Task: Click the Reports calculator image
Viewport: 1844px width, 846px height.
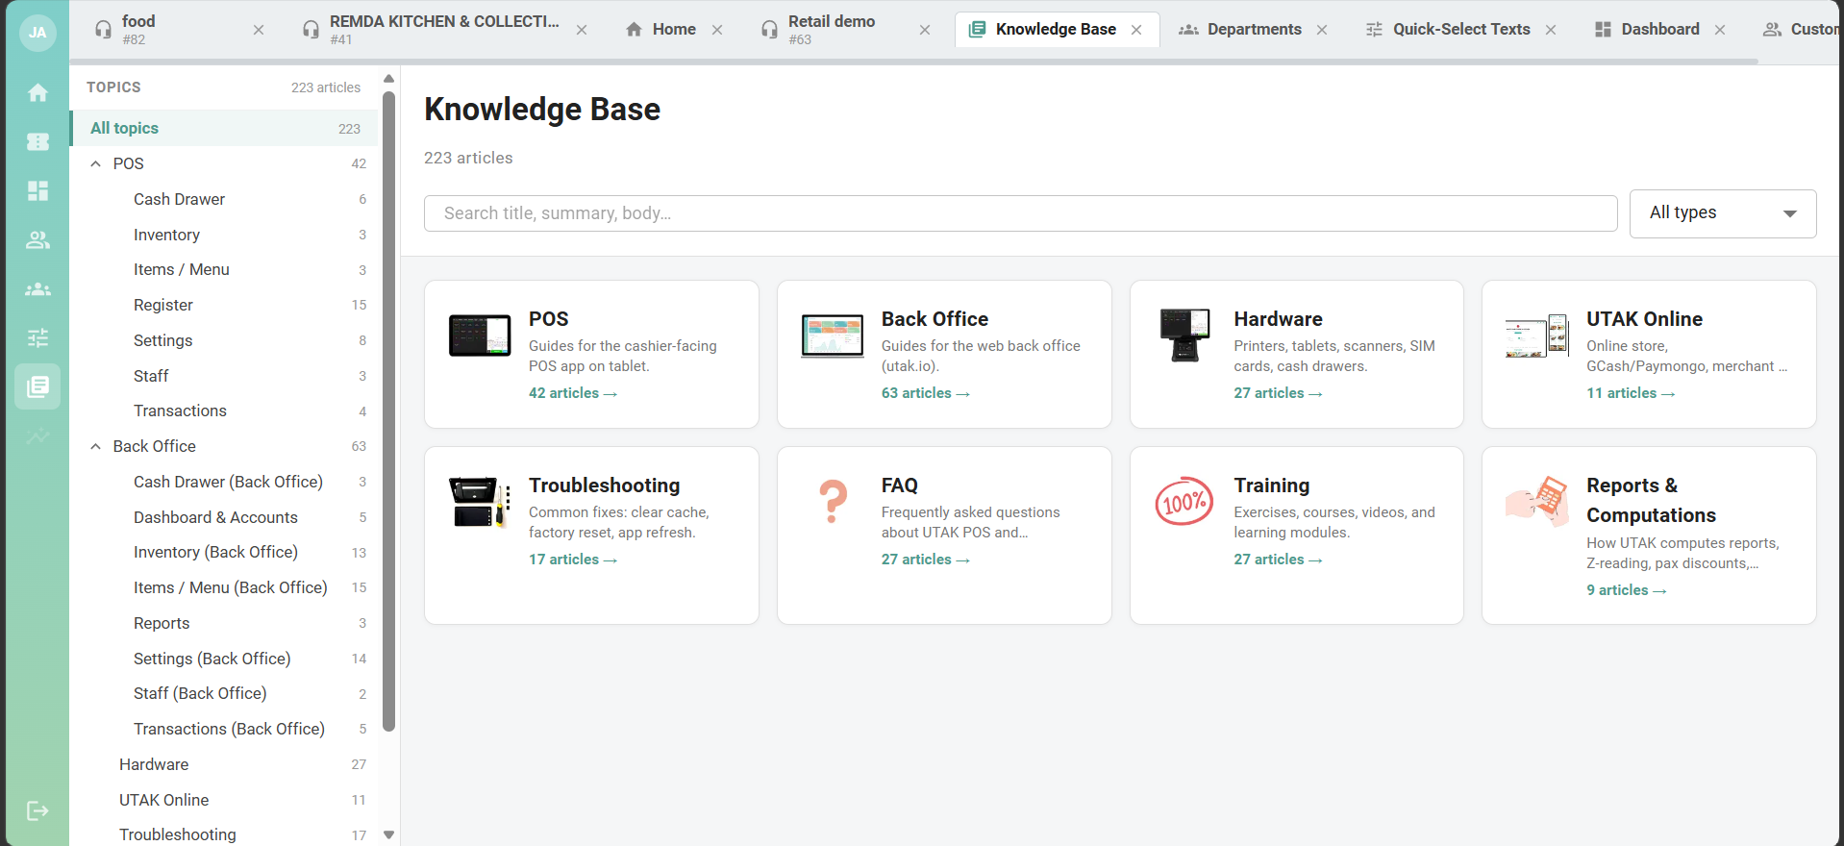Action: click(x=1537, y=501)
